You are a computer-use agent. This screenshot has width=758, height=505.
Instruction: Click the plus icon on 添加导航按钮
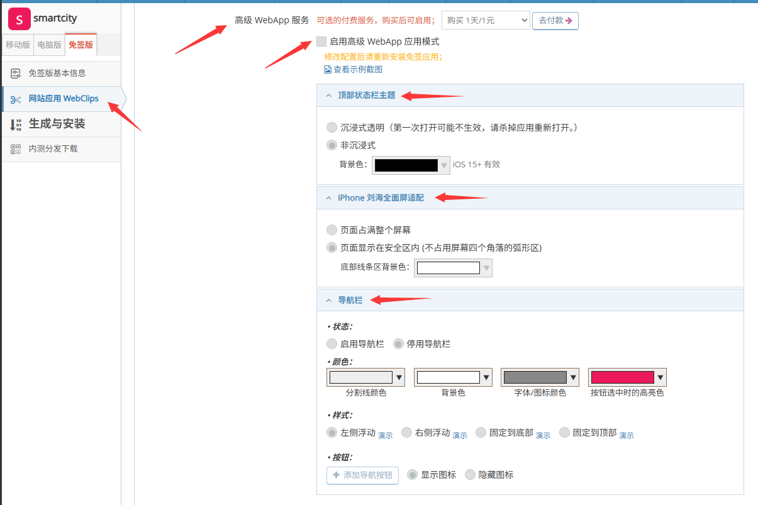pyautogui.click(x=336, y=475)
